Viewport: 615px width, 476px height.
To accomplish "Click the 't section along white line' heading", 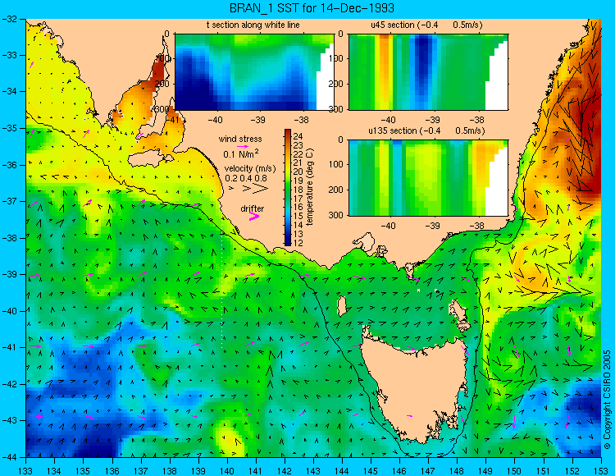I will point(253,25).
